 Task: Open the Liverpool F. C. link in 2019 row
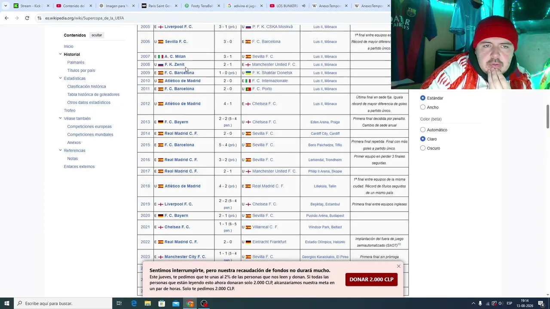tap(178, 204)
